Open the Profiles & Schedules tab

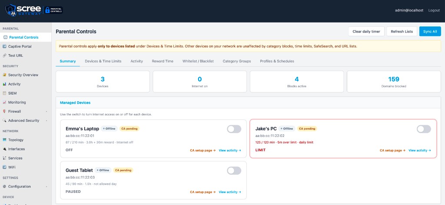click(x=277, y=61)
